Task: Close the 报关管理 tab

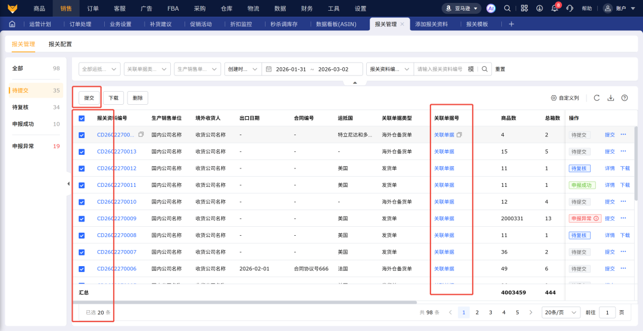Action: tap(402, 24)
